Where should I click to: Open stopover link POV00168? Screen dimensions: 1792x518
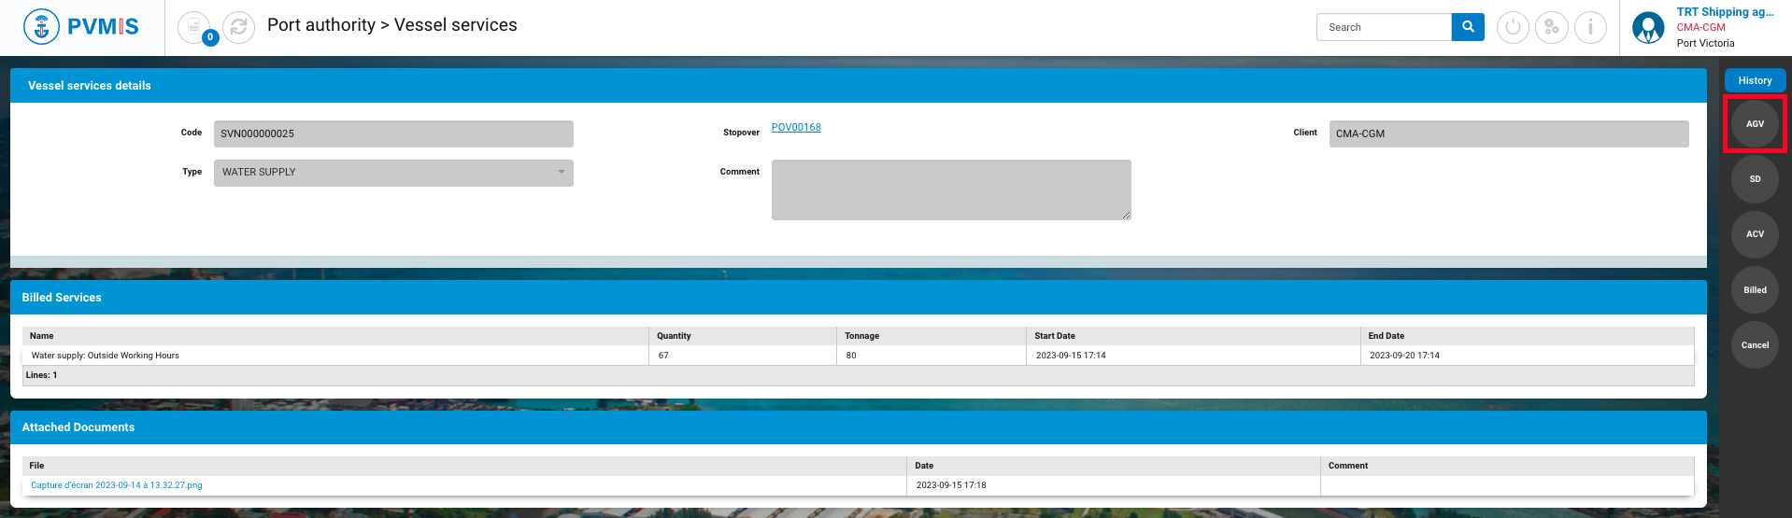click(796, 128)
